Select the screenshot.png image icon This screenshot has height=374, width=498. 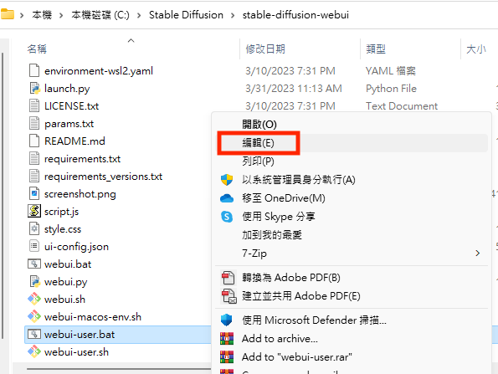pos(34,193)
